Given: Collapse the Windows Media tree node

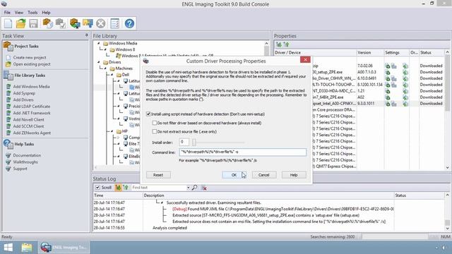Looking at the screenshot, I should point(99,43).
